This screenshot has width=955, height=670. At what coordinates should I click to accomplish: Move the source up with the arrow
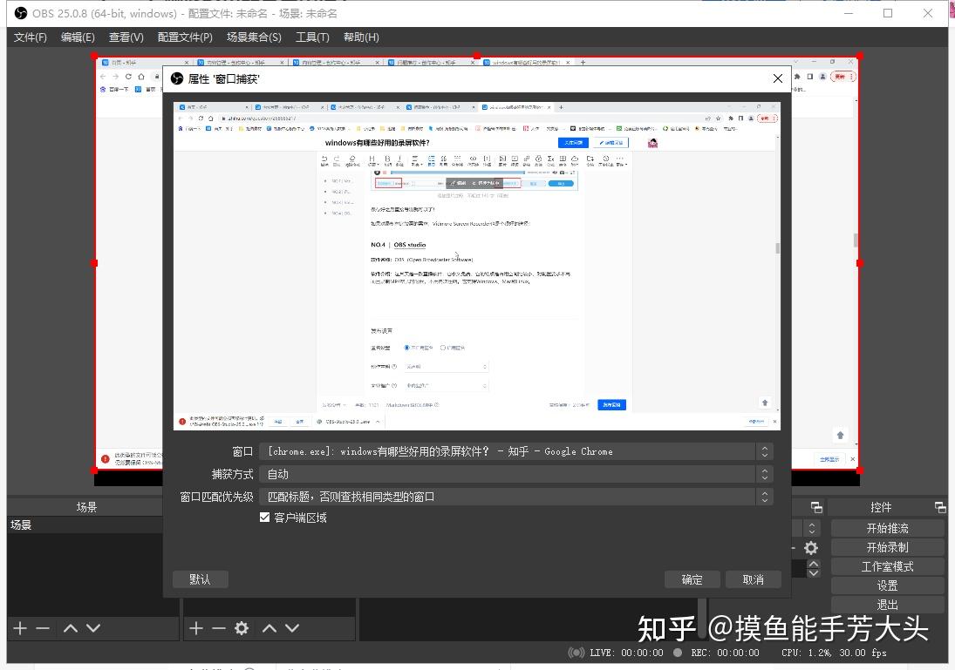click(x=269, y=628)
